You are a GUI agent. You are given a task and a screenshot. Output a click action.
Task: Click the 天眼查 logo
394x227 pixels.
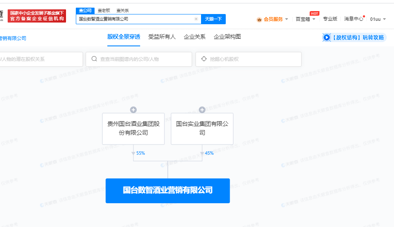(2, 15)
